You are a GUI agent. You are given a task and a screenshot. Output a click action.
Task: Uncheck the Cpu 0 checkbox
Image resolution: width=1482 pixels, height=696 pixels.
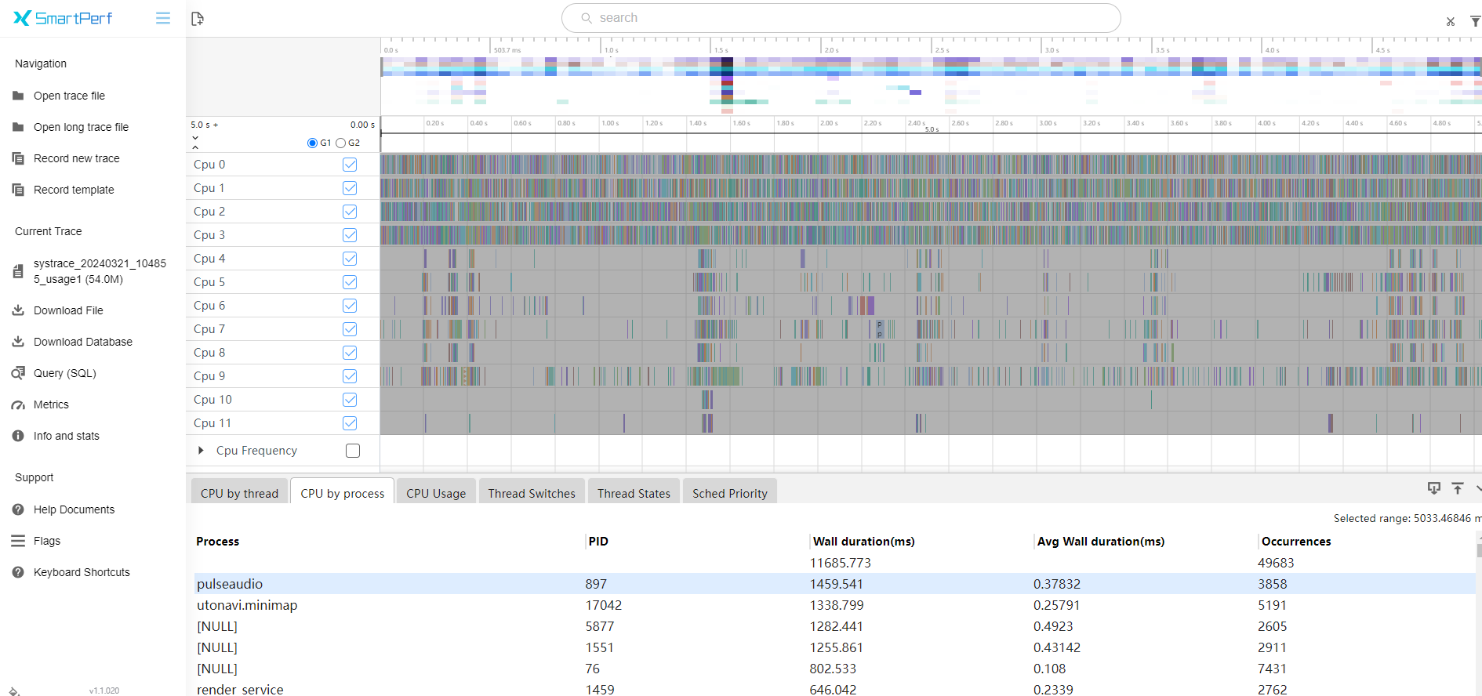350,165
